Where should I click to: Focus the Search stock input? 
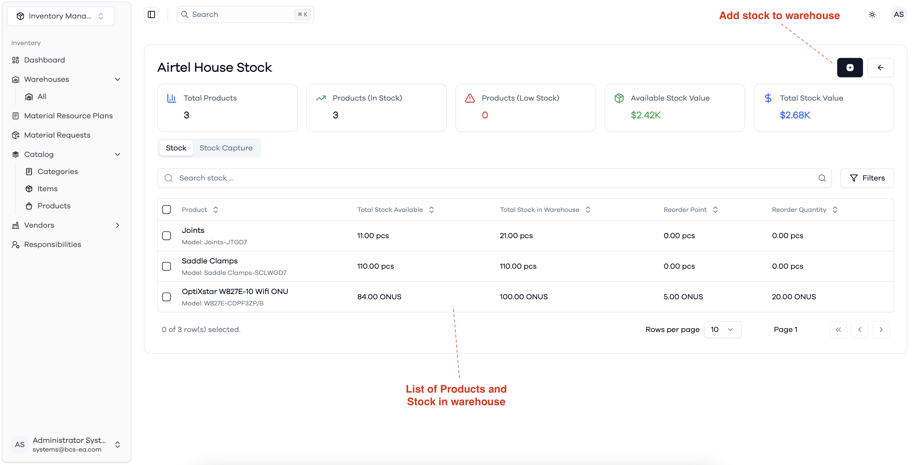[x=494, y=178]
